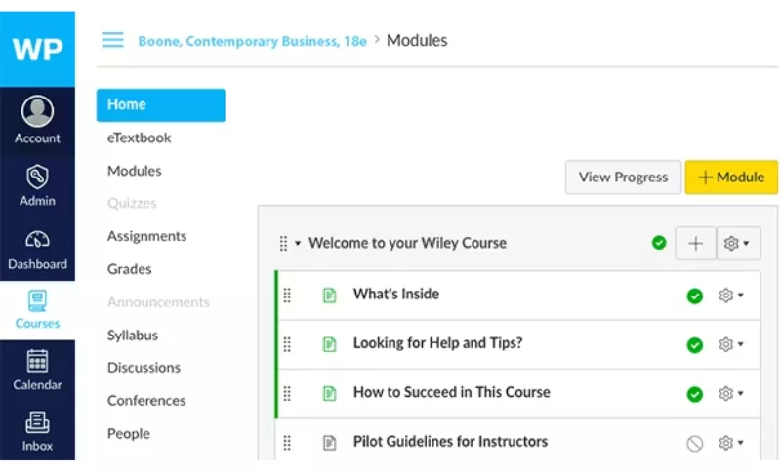Open gear settings for the Welcome module
This screenshot has width=781, height=474.
tap(738, 243)
